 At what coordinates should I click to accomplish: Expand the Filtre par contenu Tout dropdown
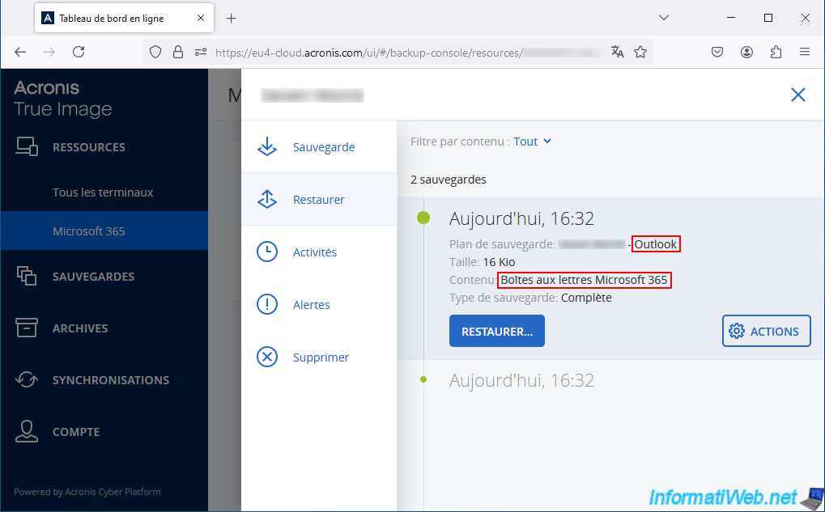[x=533, y=142]
